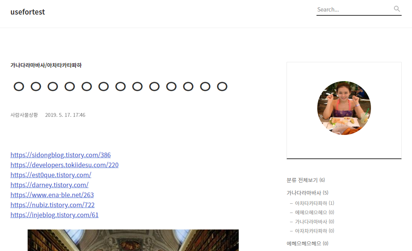Screen dimensions: 412x251
Task: Open the sidongblog.tistory.com/386 link
Action: (61, 155)
